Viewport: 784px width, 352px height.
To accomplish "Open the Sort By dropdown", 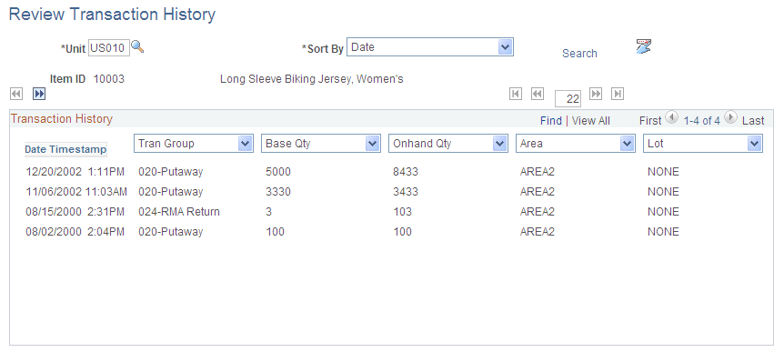I will point(430,47).
